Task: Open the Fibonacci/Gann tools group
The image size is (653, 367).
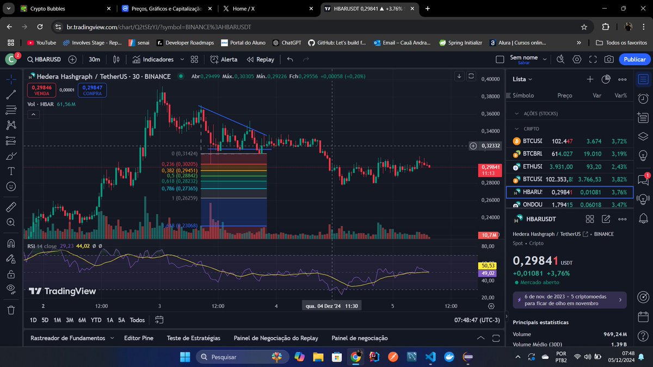Action: [x=11, y=110]
